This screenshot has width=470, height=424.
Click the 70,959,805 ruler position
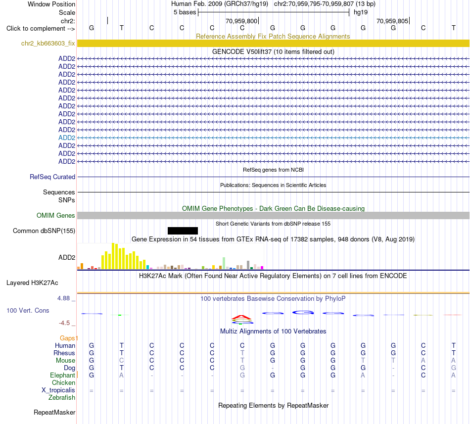pos(393,21)
